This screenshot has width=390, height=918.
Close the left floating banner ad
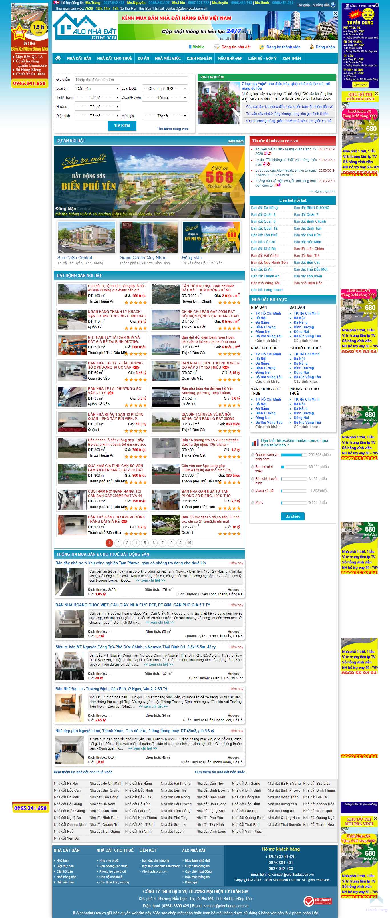[x=13, y=5]
